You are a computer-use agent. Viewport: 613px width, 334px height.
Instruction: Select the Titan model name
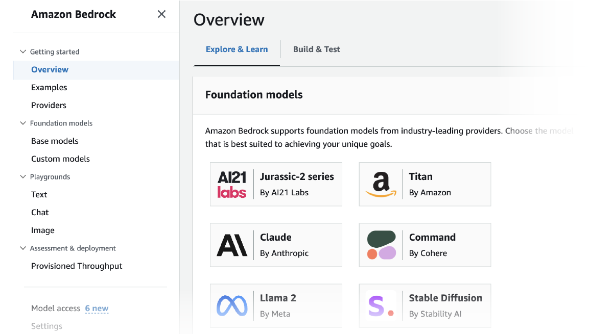tap(421, 177)
